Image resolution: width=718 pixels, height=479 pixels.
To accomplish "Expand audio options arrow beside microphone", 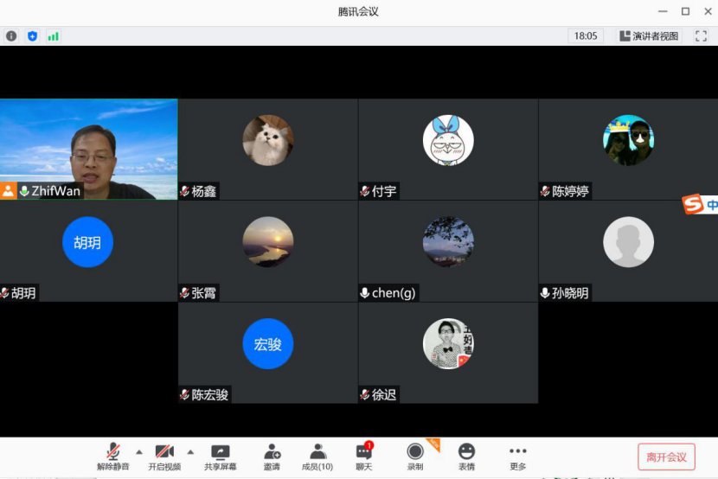I will (139, 451).
